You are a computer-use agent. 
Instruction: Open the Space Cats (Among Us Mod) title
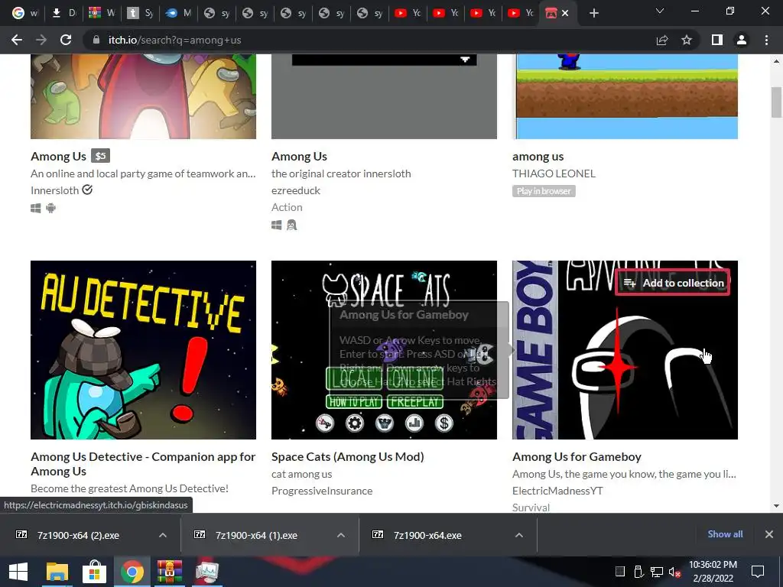(348, 457)
